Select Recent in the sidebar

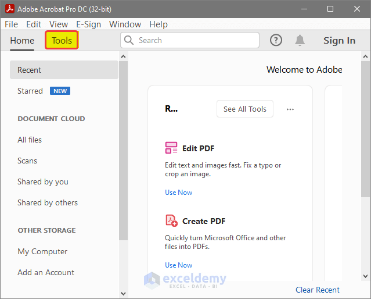click(x=64, y=70)
